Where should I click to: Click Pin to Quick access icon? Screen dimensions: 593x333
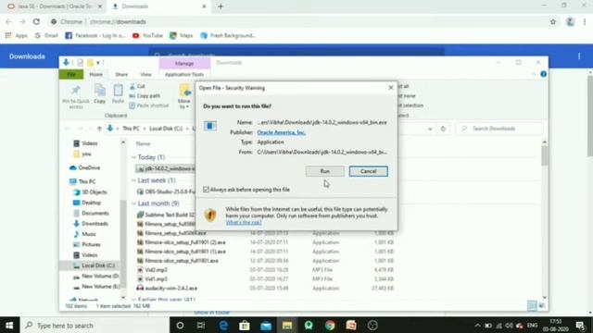tap(76, 96)
